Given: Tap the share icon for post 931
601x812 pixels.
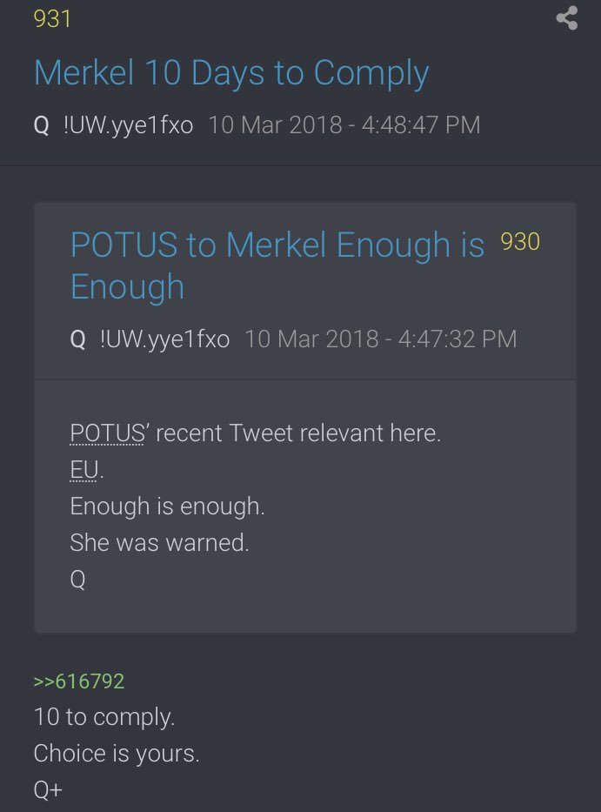Looking at the screenshot, I should 567,18.
